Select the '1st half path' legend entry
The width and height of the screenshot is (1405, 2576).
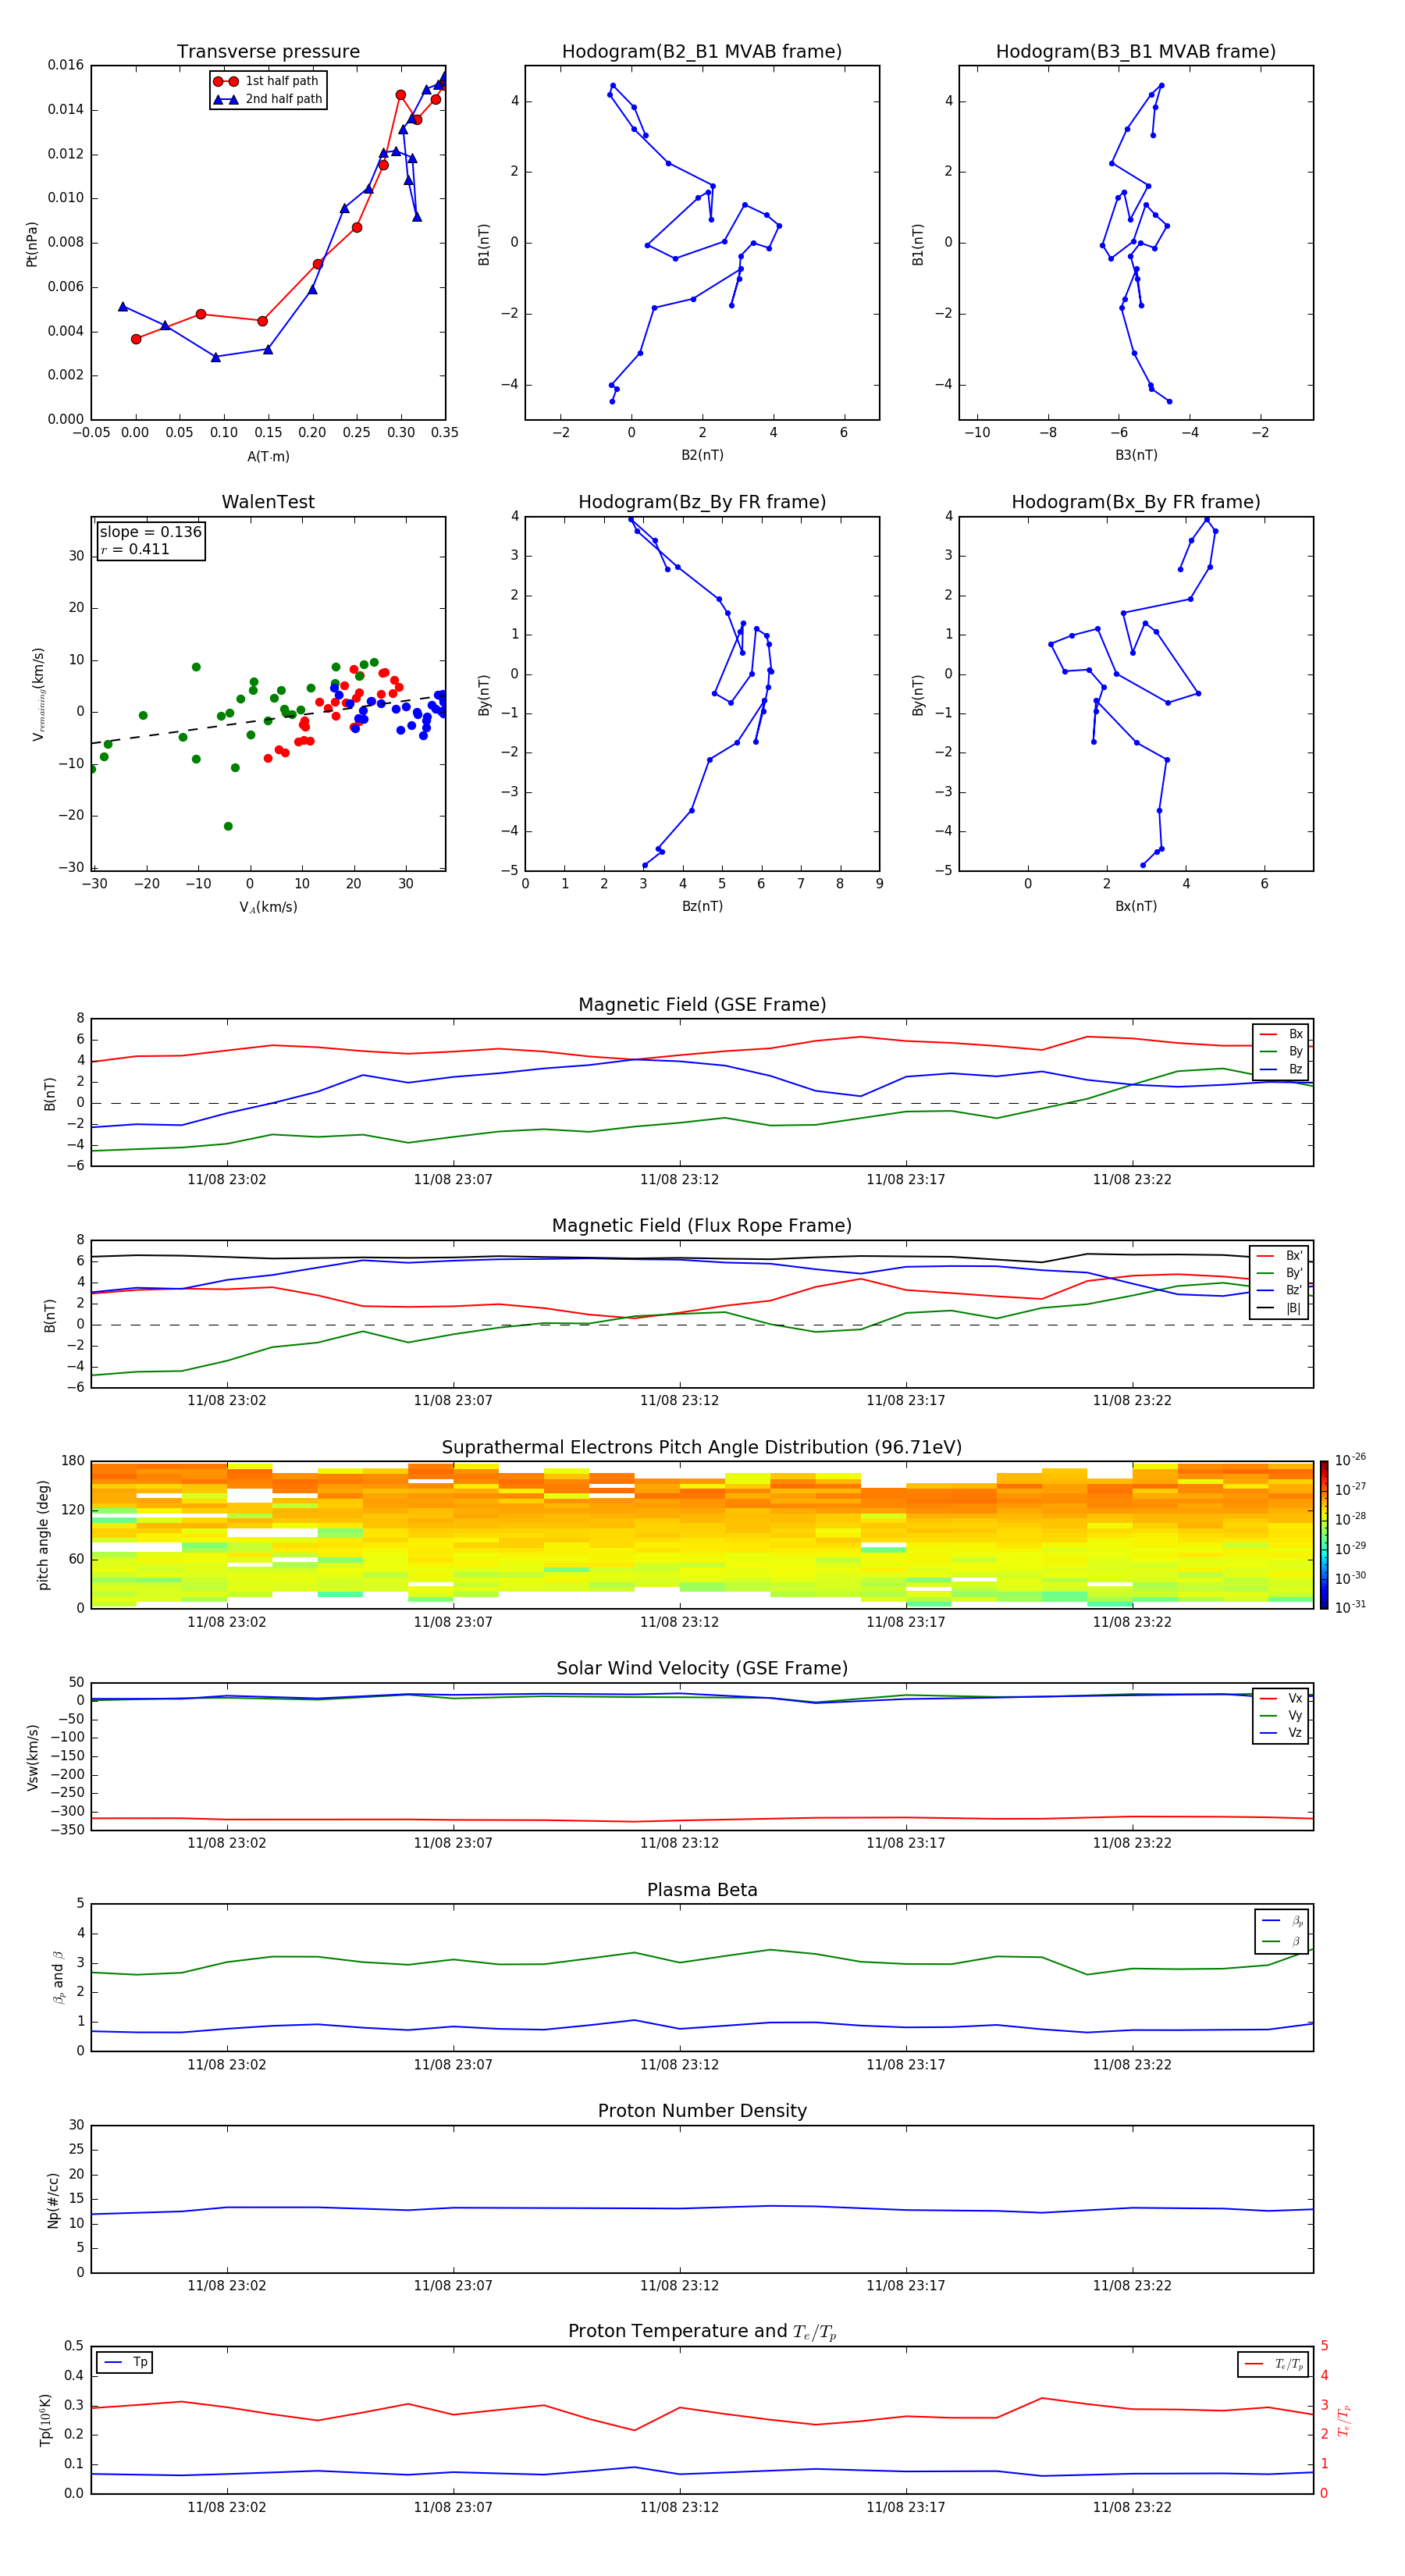coord(267,81)
